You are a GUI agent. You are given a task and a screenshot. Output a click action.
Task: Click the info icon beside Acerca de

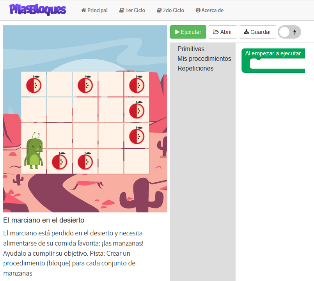[x=198, y=10]
